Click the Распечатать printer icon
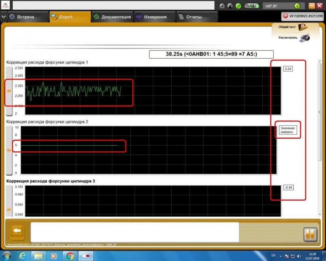 point(304,38)
